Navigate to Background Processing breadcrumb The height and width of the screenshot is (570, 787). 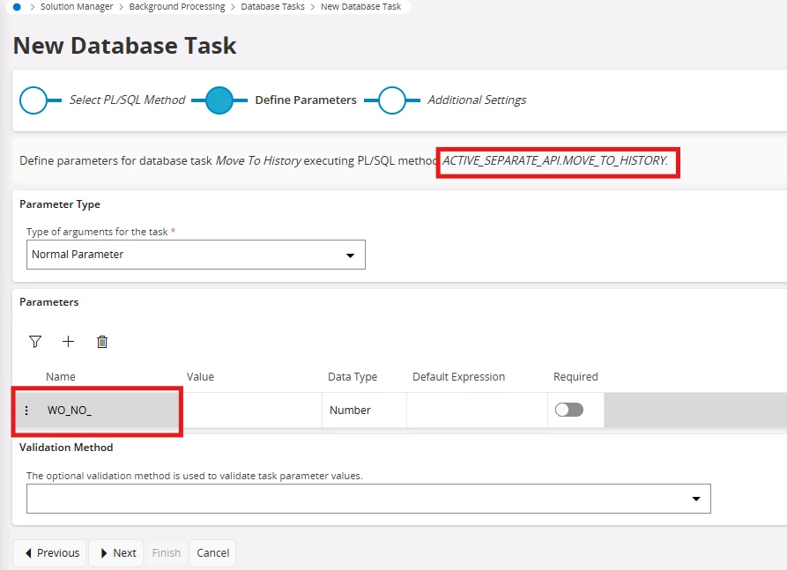pyautogui.click(x=179, y=6)
